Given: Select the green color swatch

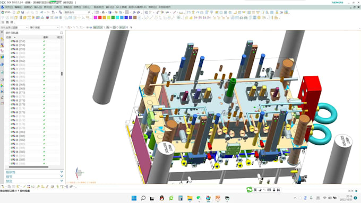Looking at the screenshot, I should [x=113, y=17].
